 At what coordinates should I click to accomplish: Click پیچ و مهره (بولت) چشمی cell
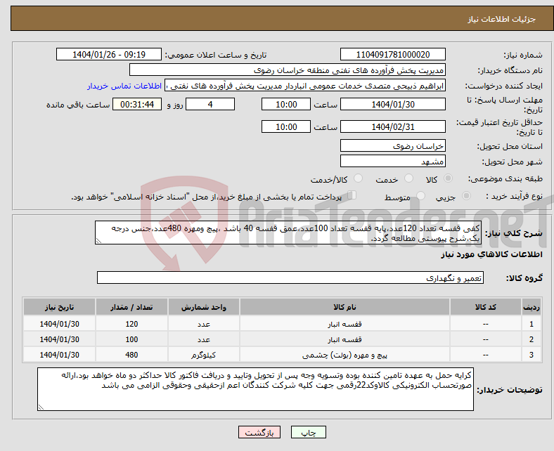(344, 355)
